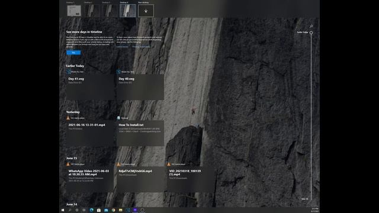Click app icon above Day 40.veg card
This screenshot has height=213, width=379.
click(118, 72)
